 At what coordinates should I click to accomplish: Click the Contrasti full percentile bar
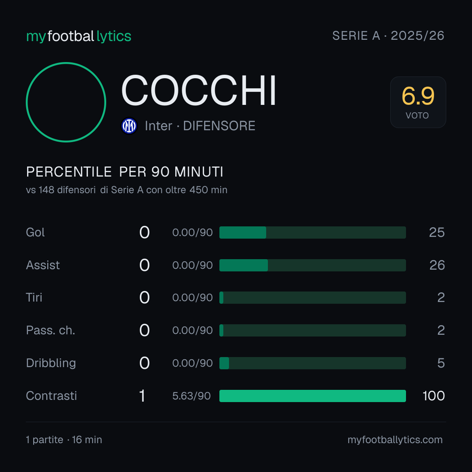[312, 396]
